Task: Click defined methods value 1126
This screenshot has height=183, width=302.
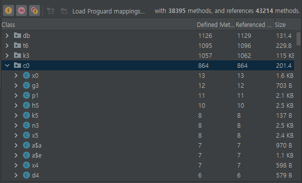Action: point(205,36)
